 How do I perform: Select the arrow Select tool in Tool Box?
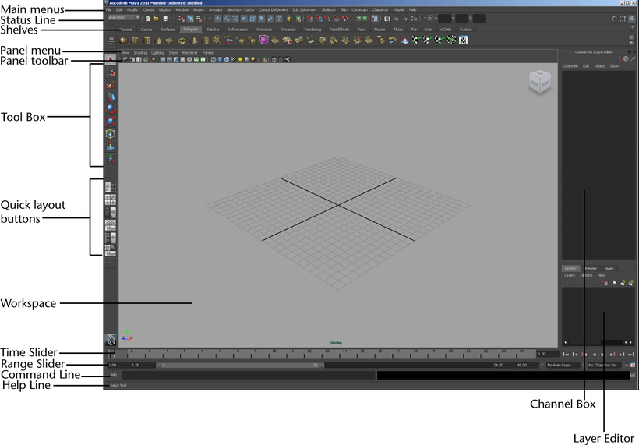pyautogui.click(x=111, y=59)
